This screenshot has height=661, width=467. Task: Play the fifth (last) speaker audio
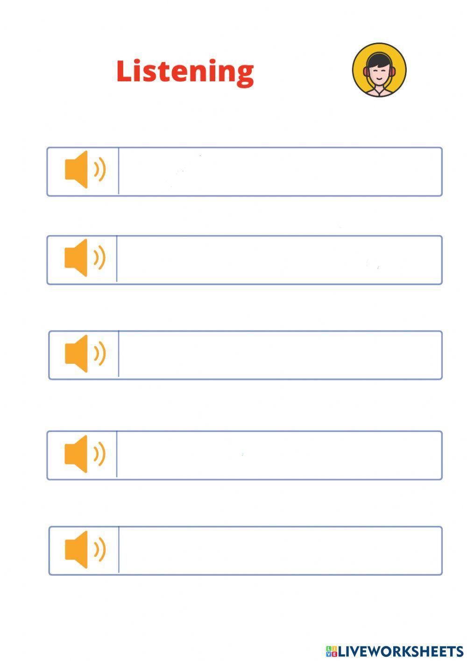coord(77,549)
